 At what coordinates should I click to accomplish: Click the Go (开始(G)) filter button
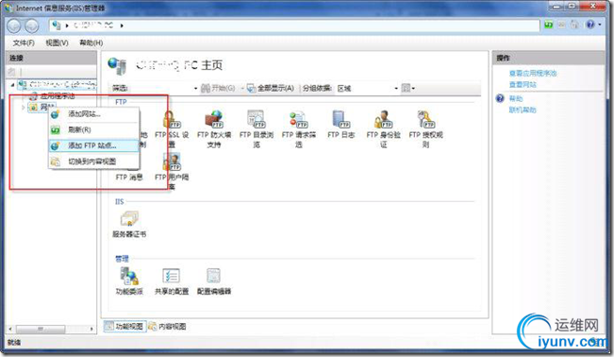click(x=218, y=88)
